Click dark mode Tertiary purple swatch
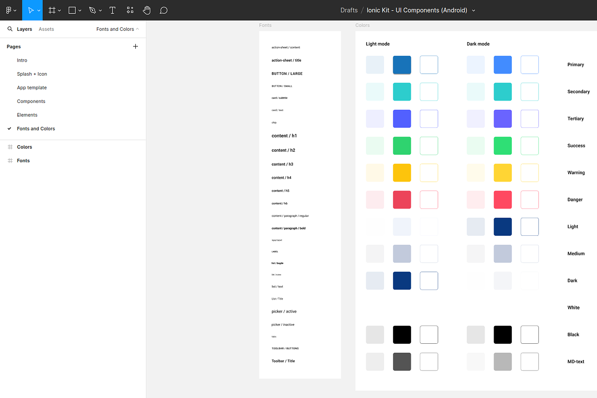The image size is (597, 398). [x=503, y=119]
